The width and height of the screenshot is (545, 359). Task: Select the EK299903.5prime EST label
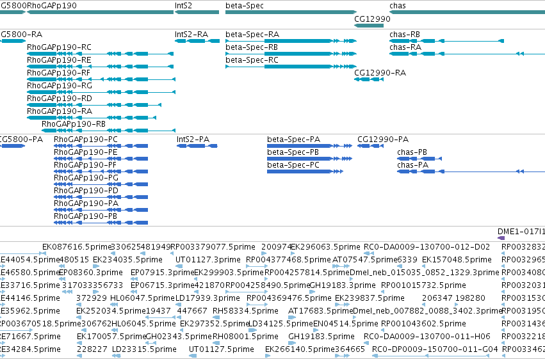tap(229, 273)
